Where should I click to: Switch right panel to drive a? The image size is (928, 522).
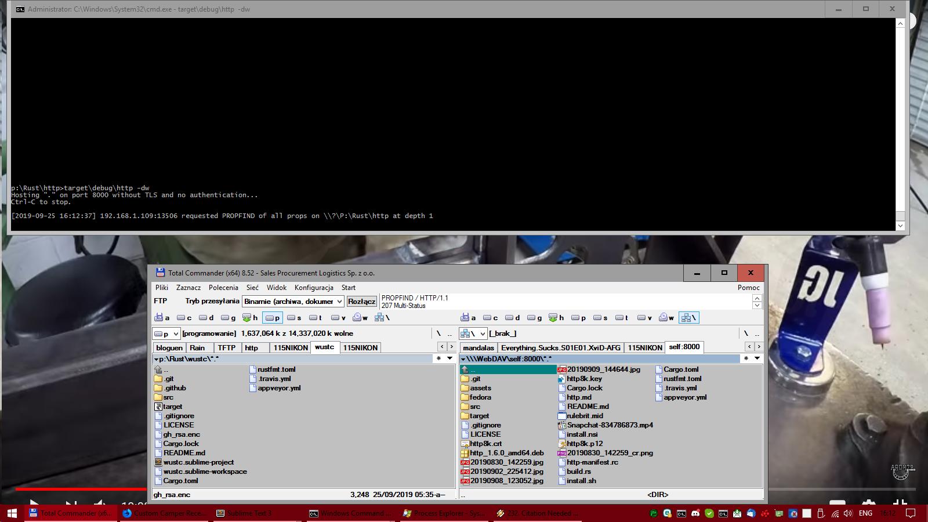pos(469,318)
